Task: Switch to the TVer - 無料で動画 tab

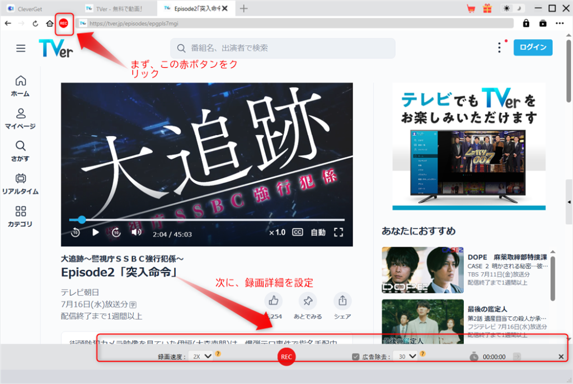Action: (x=119, y=9)
